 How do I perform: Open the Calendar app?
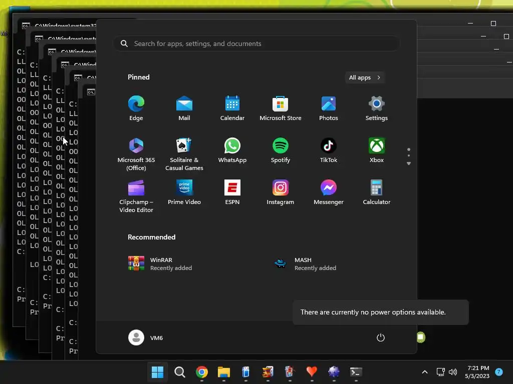(x=232, y=108)
